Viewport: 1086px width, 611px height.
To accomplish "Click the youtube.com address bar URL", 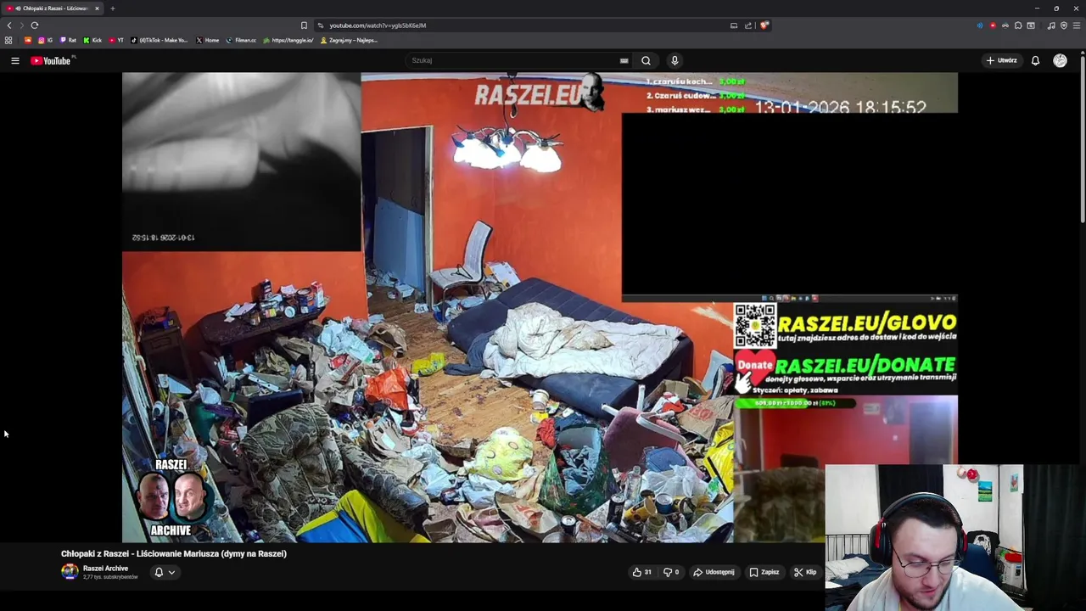I will (378, 25).
